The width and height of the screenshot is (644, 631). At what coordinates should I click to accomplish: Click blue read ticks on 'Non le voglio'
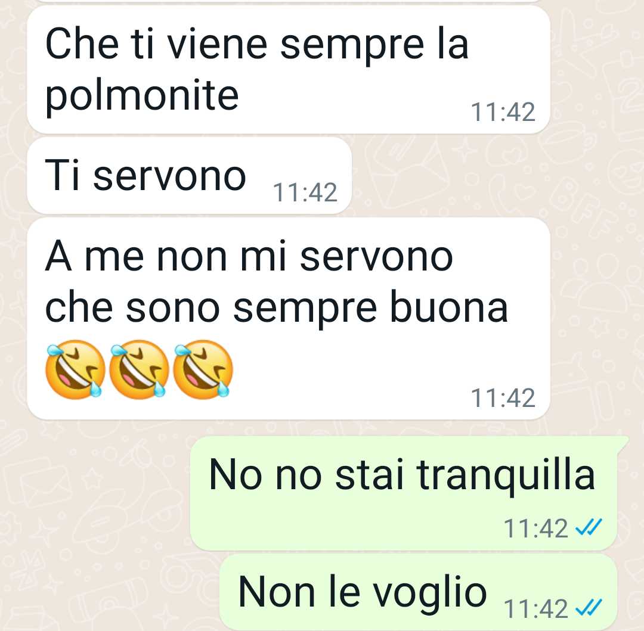click(589, 608)
